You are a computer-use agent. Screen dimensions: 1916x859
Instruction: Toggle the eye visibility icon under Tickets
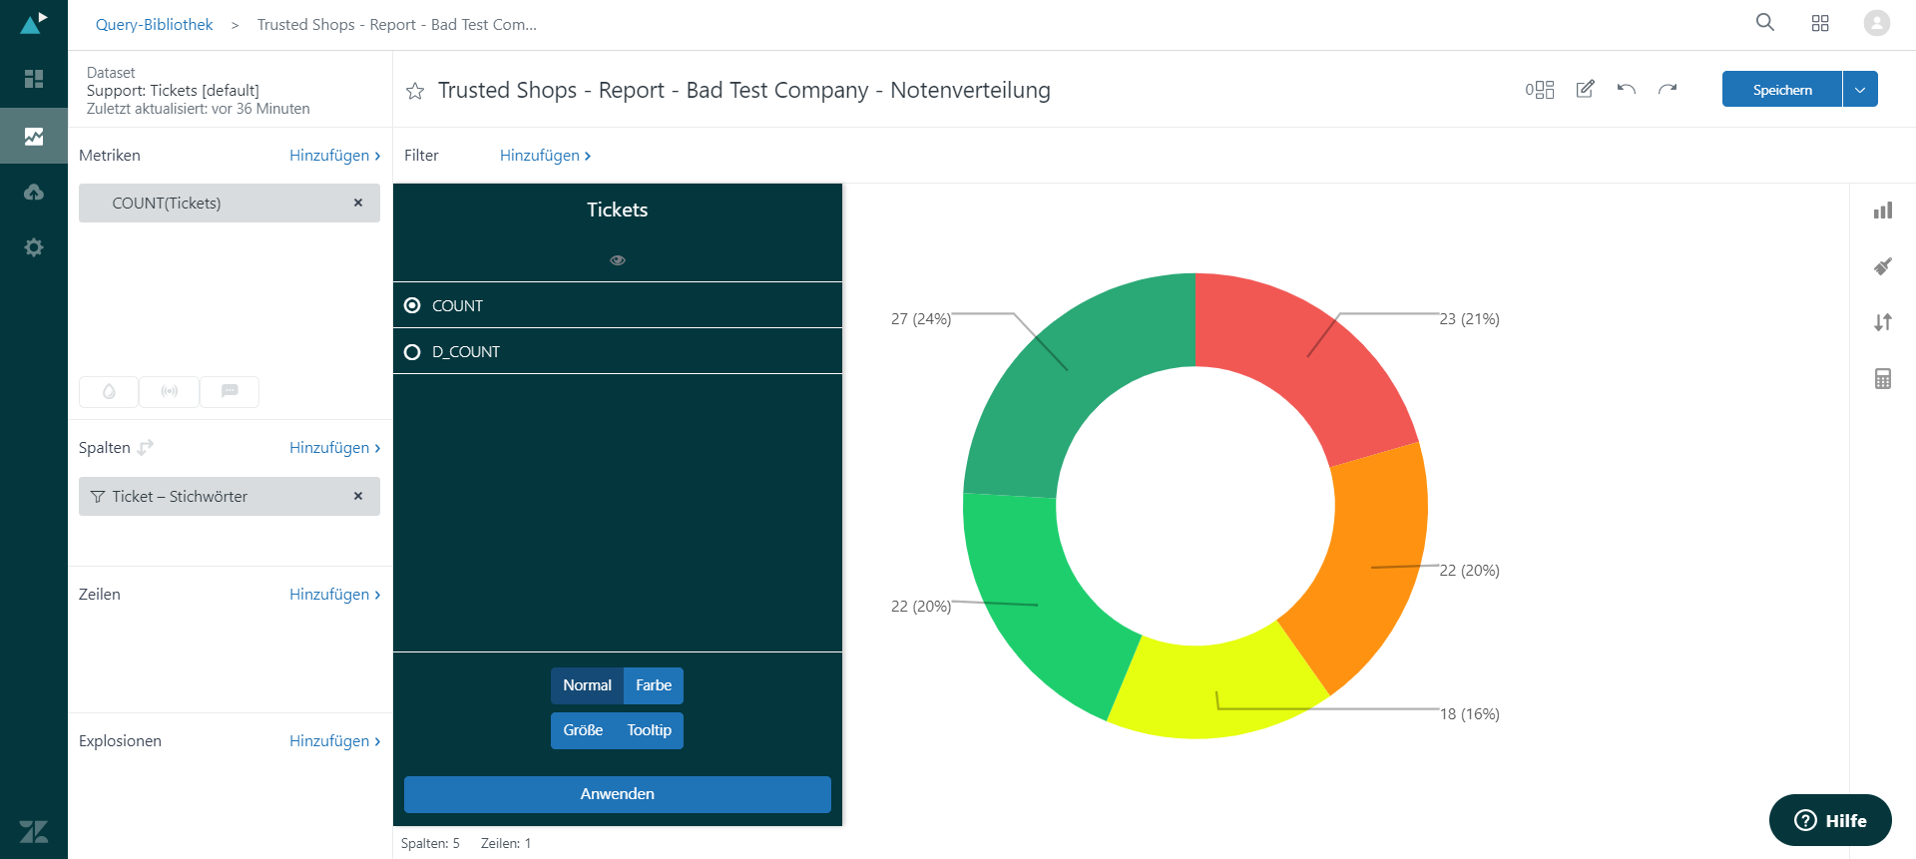coord(618,260)
